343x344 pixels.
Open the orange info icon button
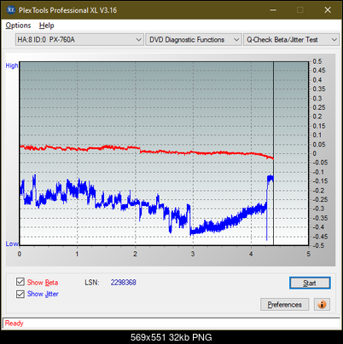coord(322,305)
